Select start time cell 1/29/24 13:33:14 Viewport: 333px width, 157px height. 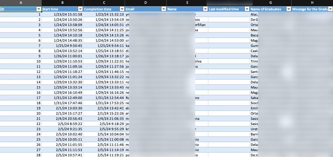[x=62, y=87]
